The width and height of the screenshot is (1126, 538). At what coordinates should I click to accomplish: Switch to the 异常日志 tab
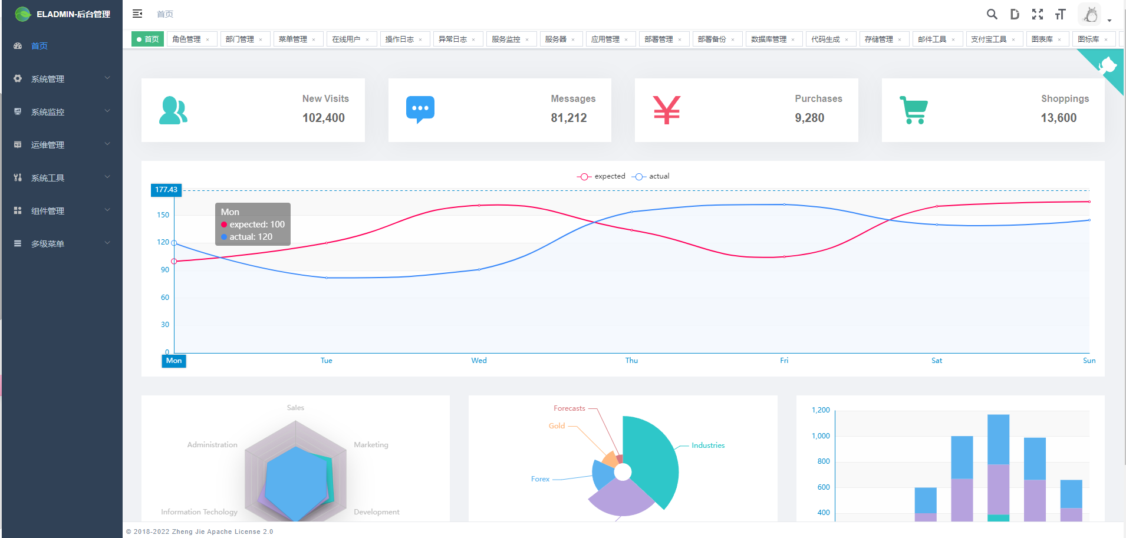pyautogui.click(x=457, y=39)
